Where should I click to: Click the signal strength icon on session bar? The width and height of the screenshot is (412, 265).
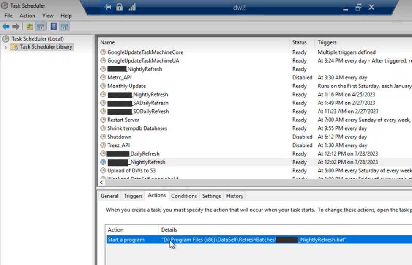coord(132,7)
